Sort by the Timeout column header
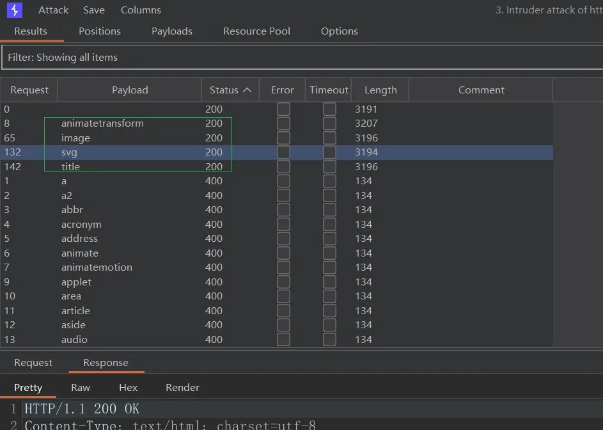This screenshot has height=430, width=603. click(x=329, y=90)
